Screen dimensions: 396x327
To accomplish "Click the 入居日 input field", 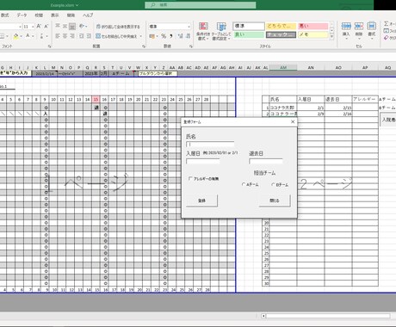I will (x=203, y=161).
